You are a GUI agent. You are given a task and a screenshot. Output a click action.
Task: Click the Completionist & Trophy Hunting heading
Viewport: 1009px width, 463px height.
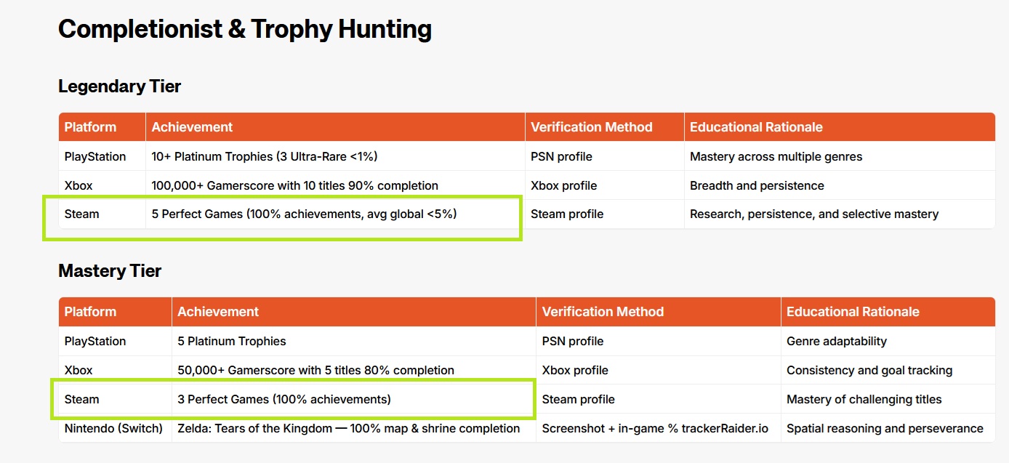[245, 30]
